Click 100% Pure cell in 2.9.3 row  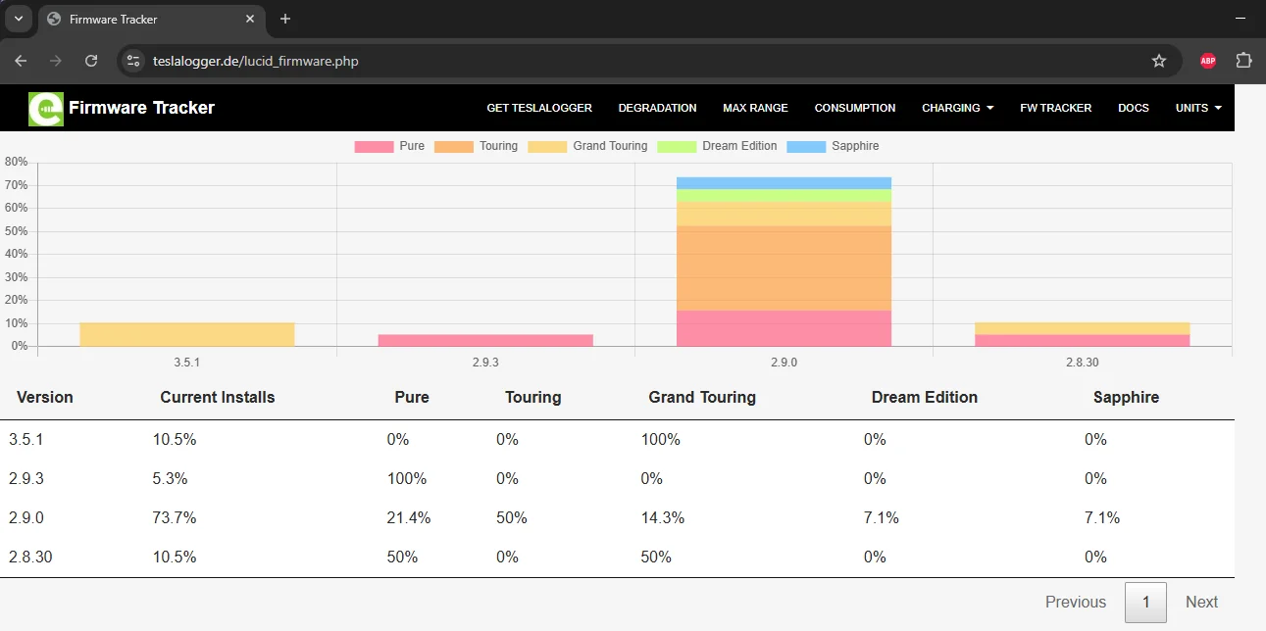[x=407, y=479]
